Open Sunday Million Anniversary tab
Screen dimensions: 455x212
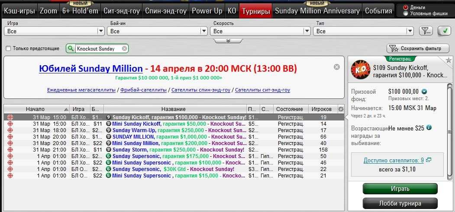317,11
